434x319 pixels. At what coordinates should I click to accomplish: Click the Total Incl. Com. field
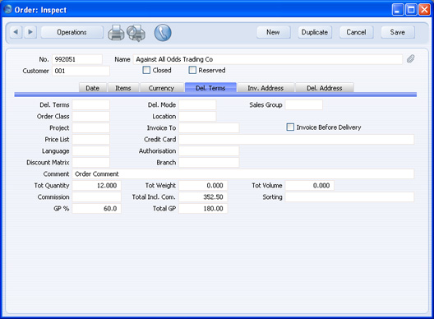coord(203,197)
